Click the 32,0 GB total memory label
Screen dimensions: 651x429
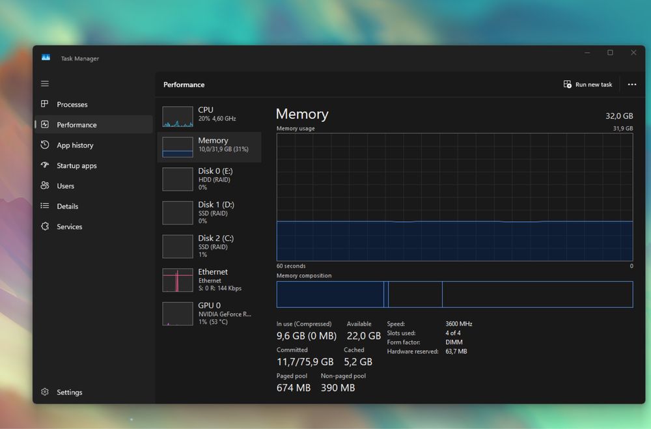[619, 116]
